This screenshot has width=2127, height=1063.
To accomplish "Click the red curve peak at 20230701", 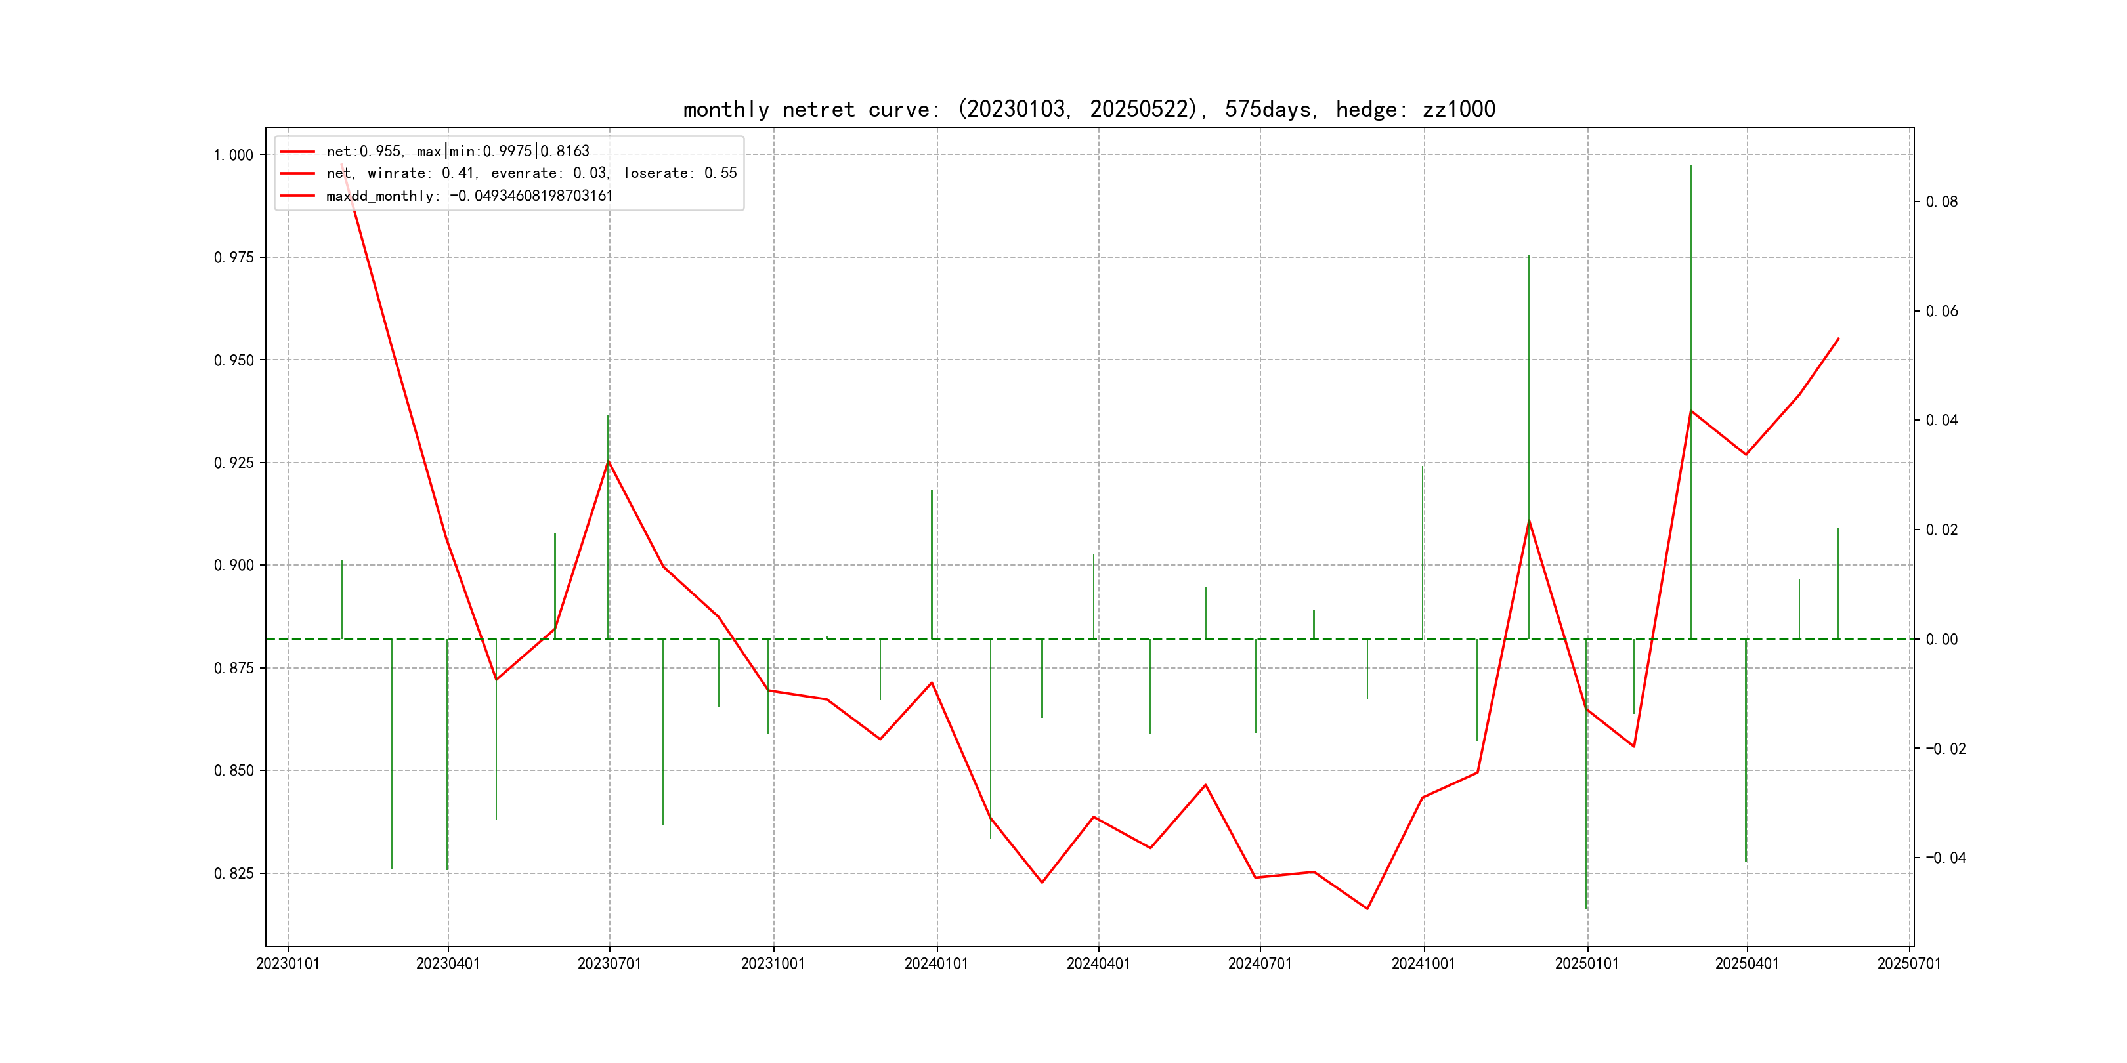I will click(609, 461).
